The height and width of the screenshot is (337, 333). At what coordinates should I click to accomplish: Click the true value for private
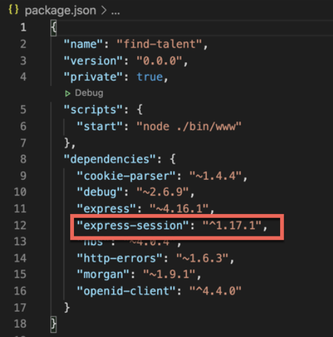click(x=150, y=77)
